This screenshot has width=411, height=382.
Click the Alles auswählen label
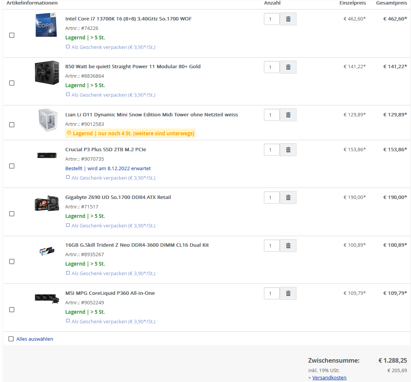coord(35,339)
